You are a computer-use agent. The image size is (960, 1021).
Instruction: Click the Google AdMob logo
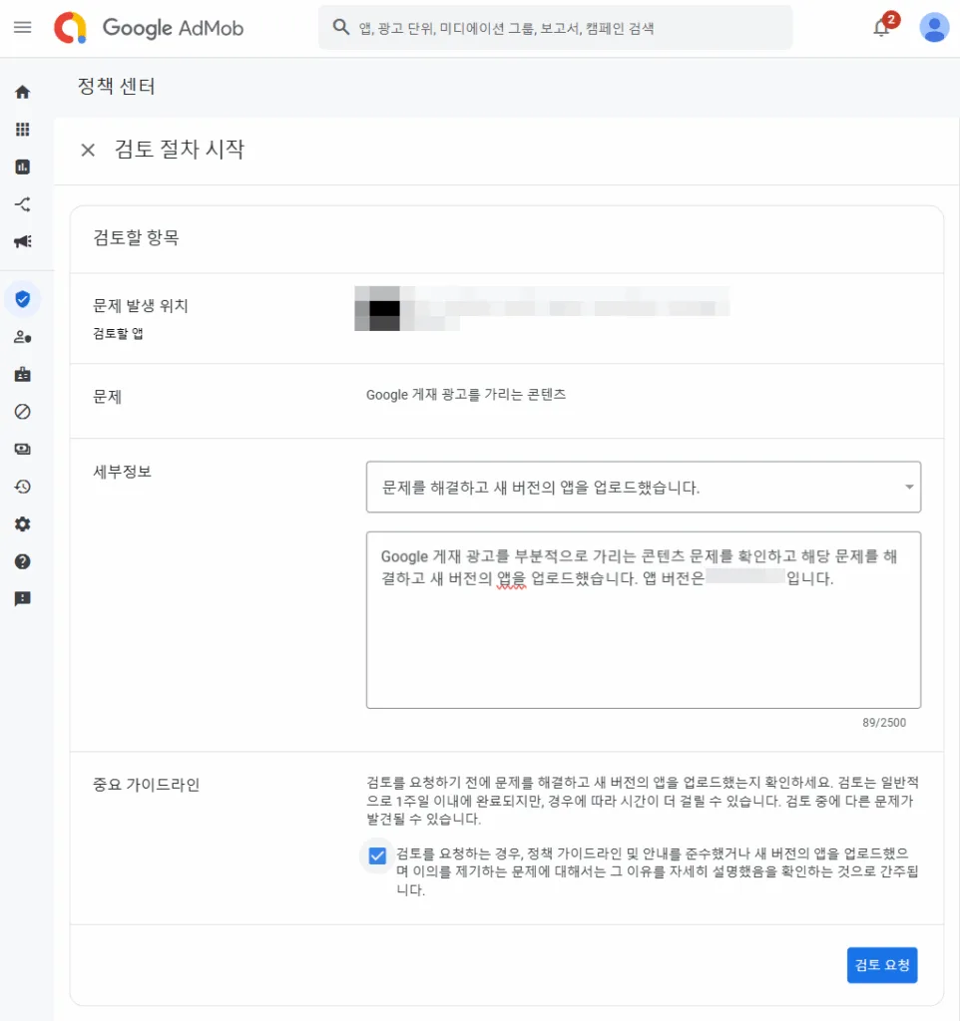pyautogui.click(x=149, y=28)
